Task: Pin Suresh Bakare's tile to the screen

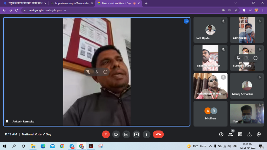Action: (x=238, y=58)
